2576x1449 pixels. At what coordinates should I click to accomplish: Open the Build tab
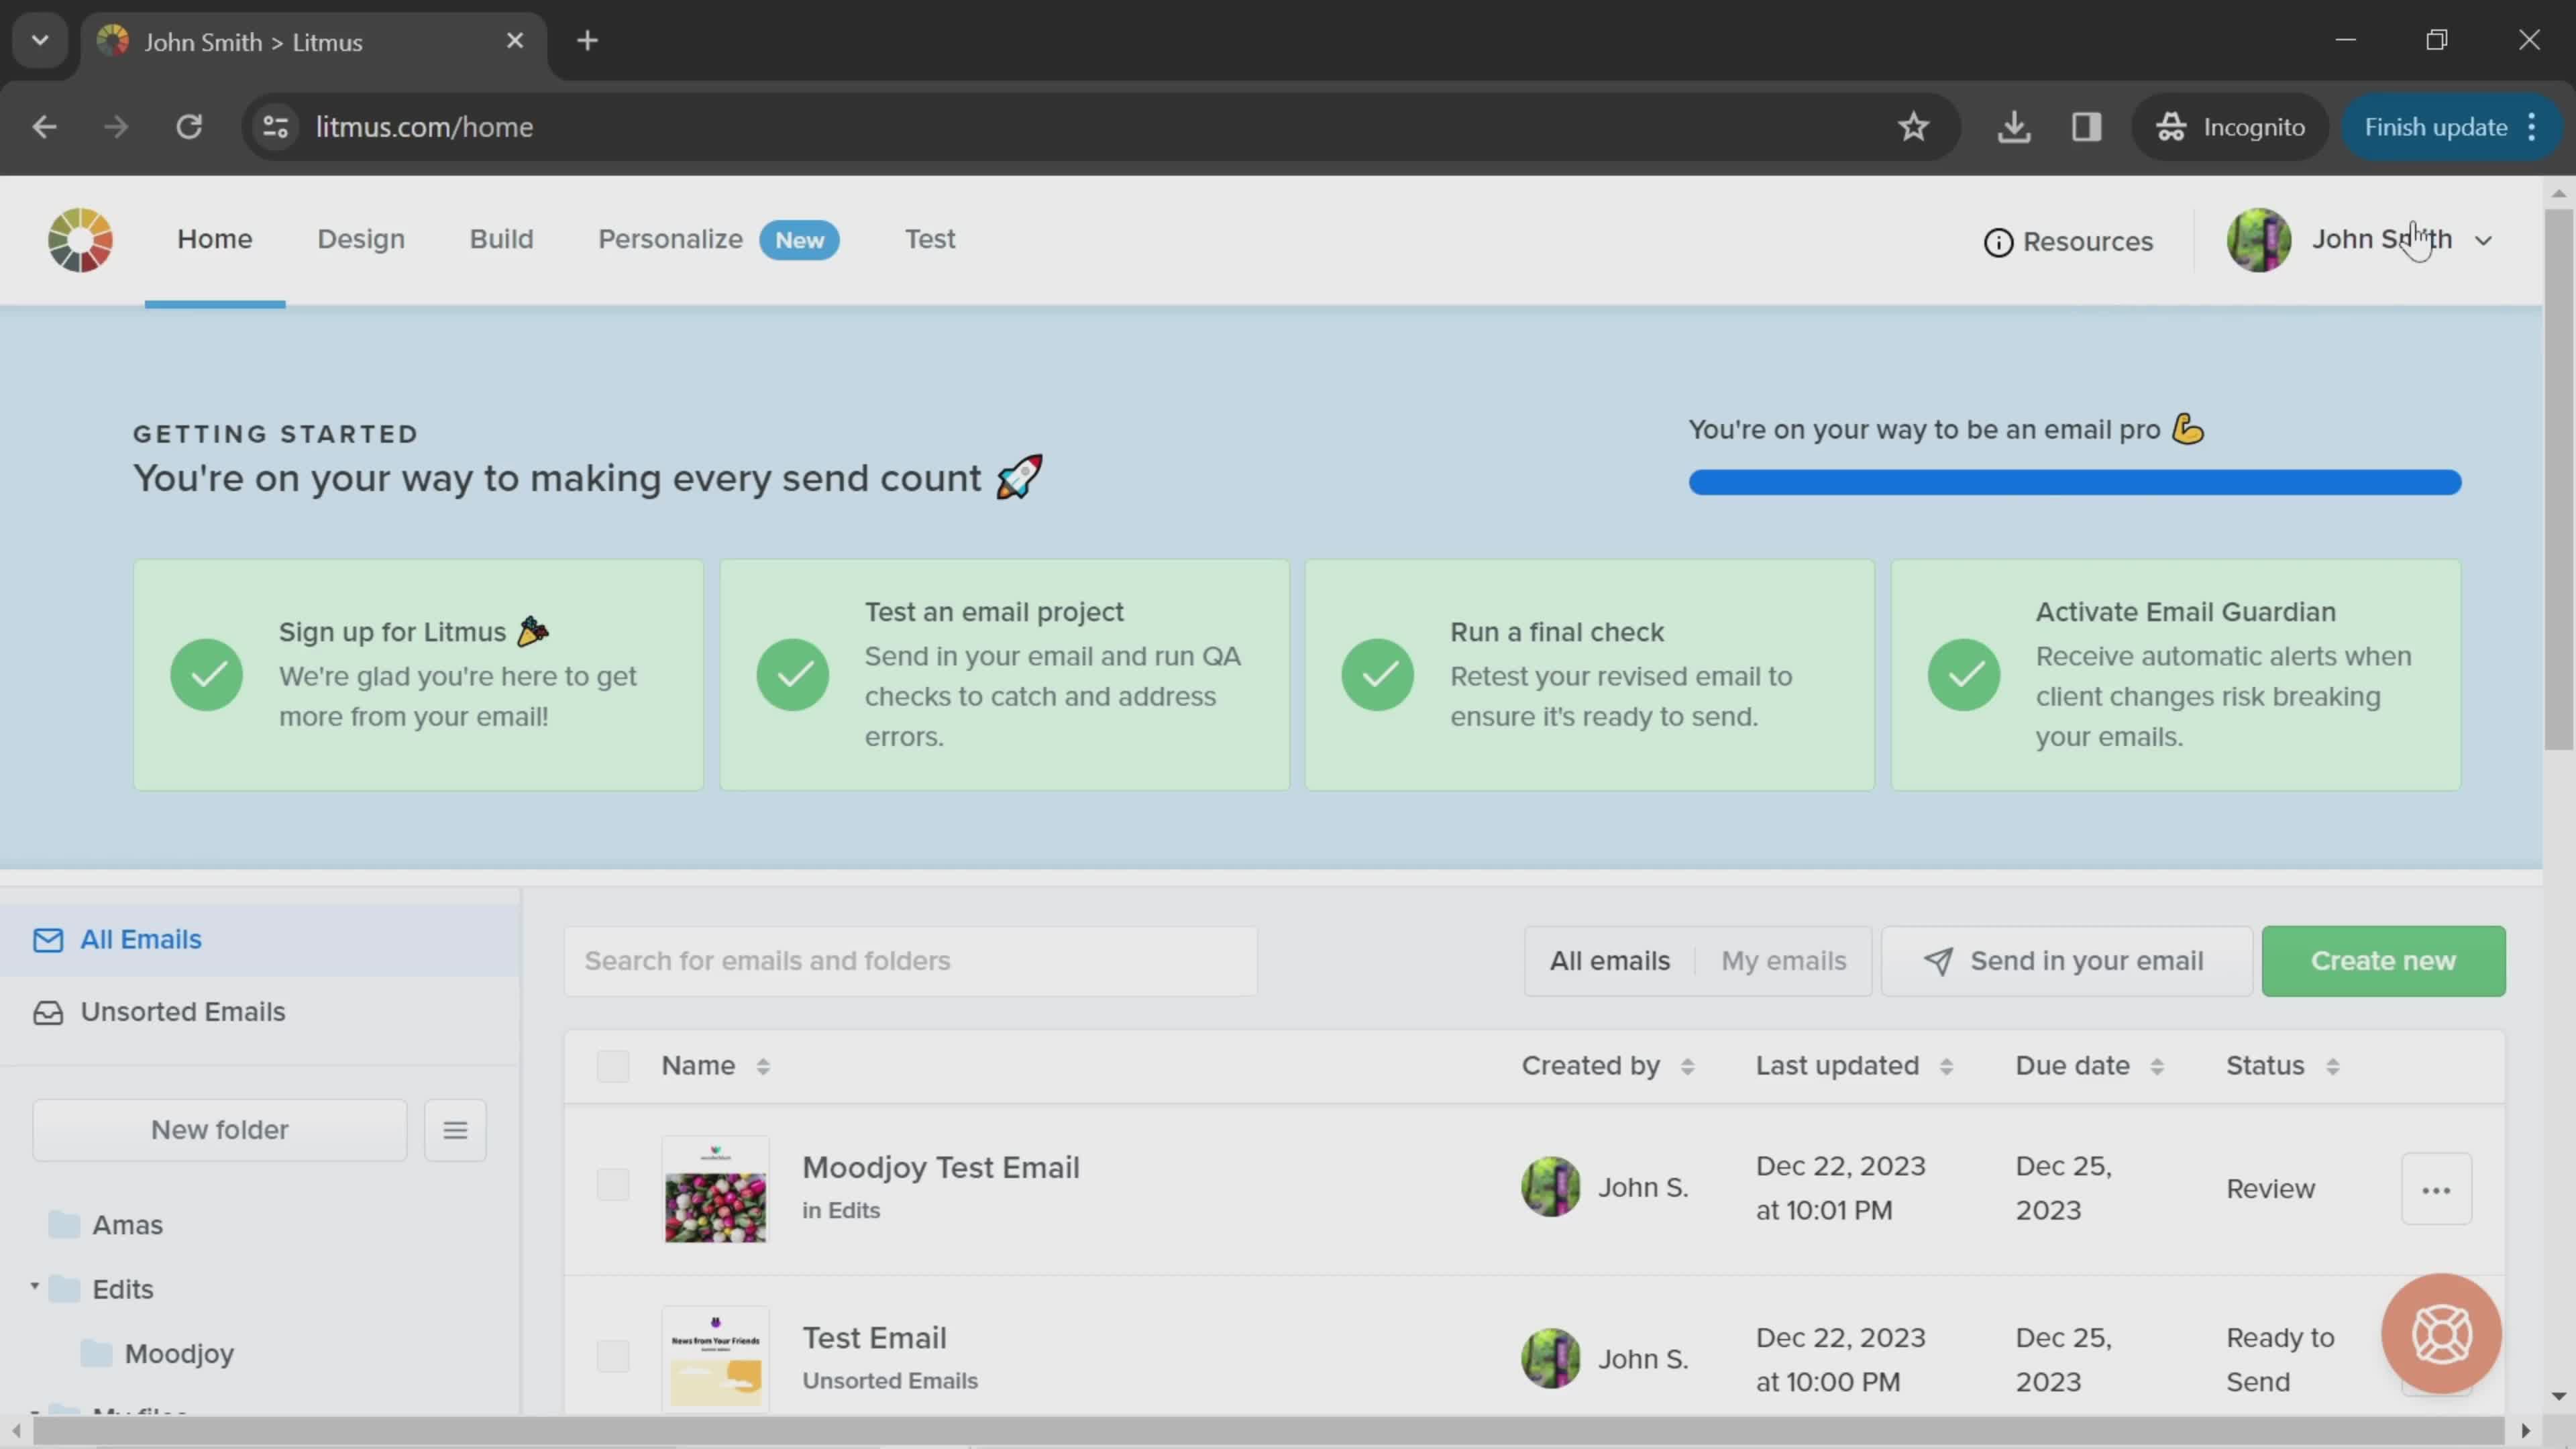pos(501,239)
